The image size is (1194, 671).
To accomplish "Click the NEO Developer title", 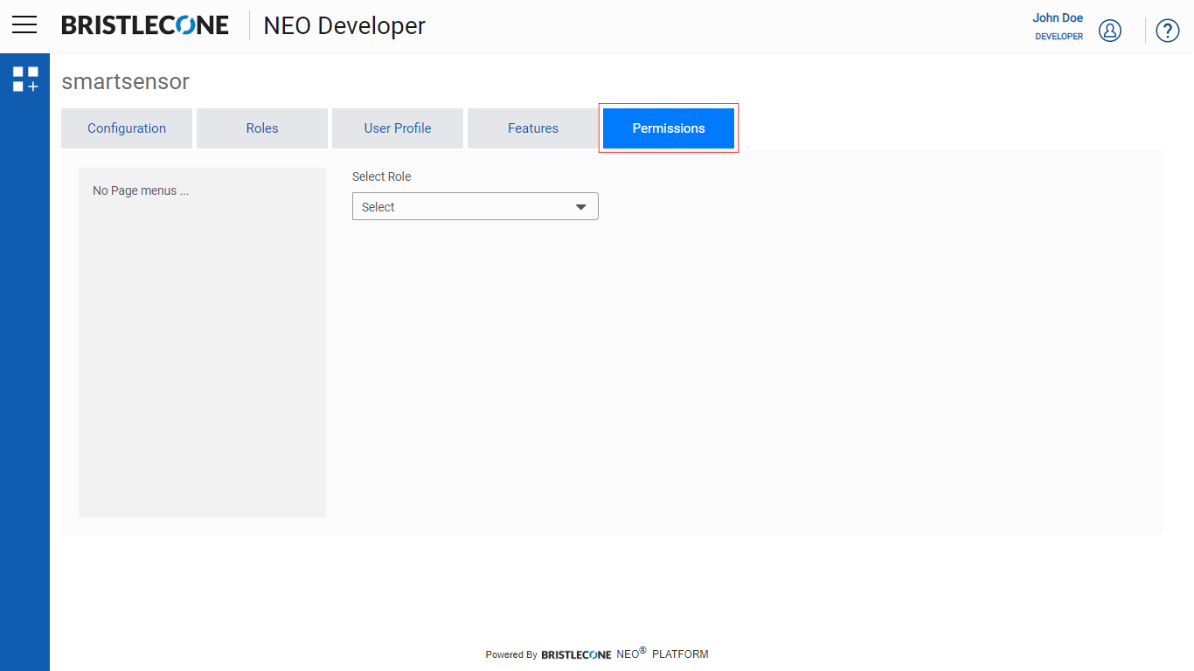I will pos(344,26).
